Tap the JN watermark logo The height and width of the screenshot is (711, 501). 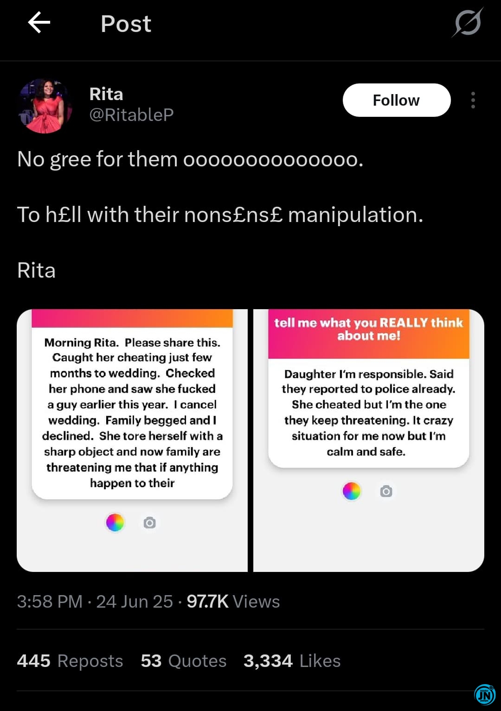[485, 695]
